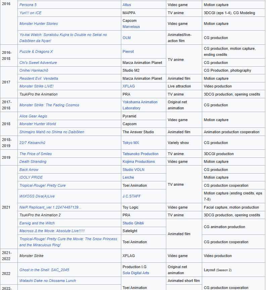
Task: Open the Monster Hunter Stories link
Action: pyautogui.click(x=39, y=24)
